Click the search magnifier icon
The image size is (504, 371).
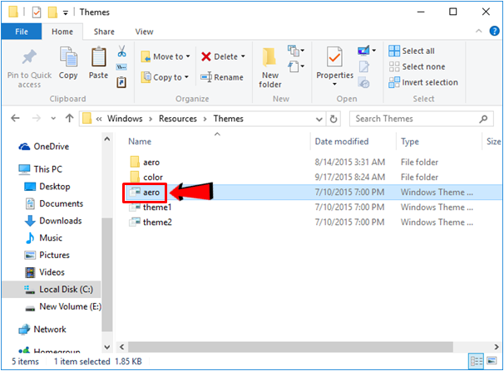[483, 119]
